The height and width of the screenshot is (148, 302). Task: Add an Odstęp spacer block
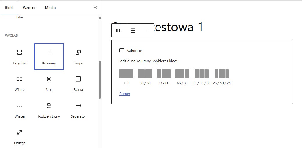coord(20,136)
